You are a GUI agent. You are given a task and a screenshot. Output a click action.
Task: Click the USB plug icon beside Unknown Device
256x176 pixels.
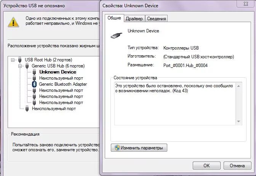34,72
